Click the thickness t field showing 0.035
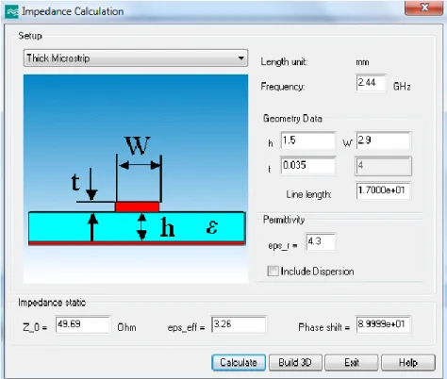Viewport: 447px width, 379px height. (307, 166)
